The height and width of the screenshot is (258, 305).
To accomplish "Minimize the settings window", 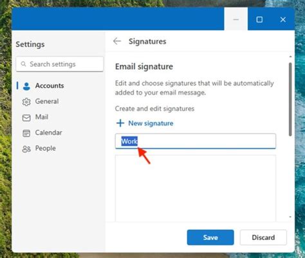I will [x=236, y=19].
